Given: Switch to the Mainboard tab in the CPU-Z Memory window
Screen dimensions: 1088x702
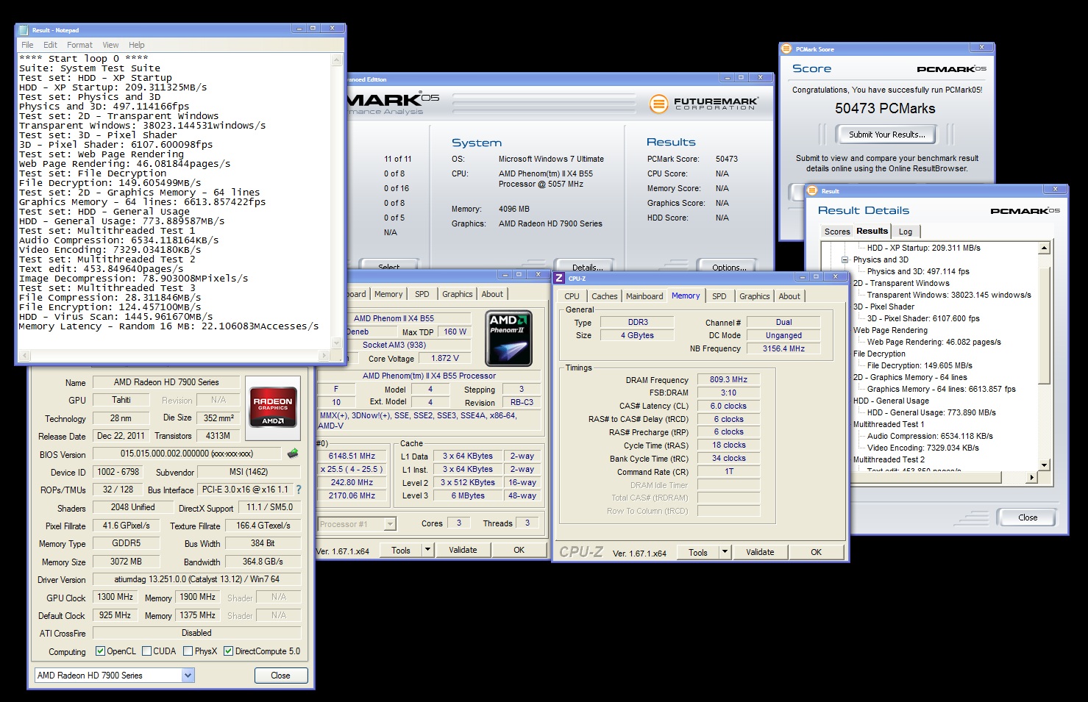Looking at the screenshot, I should (644, 296).
